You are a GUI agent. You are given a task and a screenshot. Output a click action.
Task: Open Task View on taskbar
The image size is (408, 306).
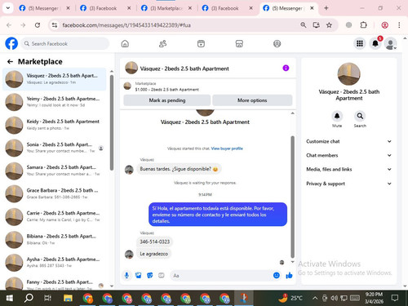[x=48, y=298]
